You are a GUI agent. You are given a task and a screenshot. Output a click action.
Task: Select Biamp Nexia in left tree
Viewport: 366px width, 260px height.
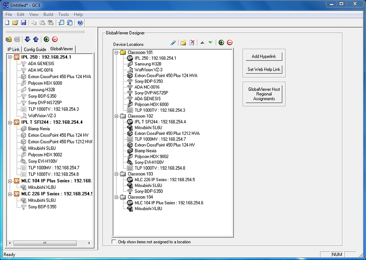coord(39,129)
